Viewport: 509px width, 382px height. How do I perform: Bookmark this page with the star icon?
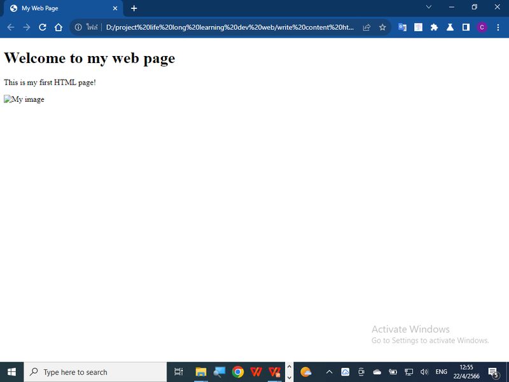(x=382, y=27)
